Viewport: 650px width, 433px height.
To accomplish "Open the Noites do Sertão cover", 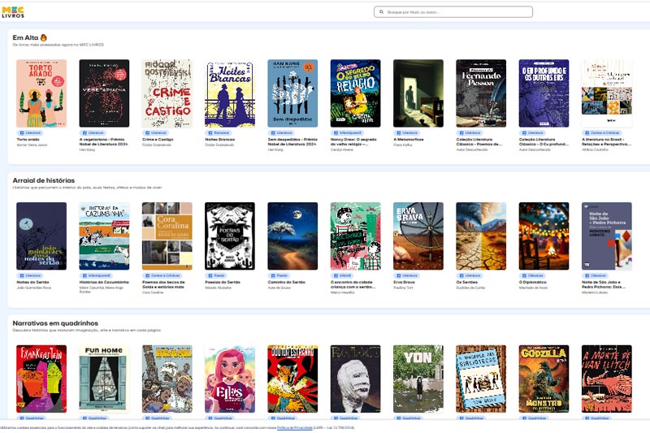I will coord(41,236).
